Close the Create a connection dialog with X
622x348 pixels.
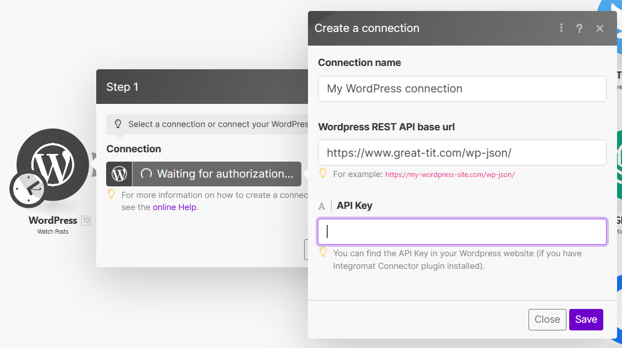[x=600, y=28]
